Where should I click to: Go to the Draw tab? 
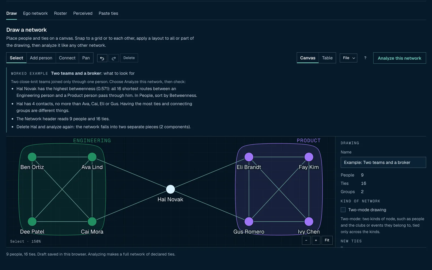12,13
